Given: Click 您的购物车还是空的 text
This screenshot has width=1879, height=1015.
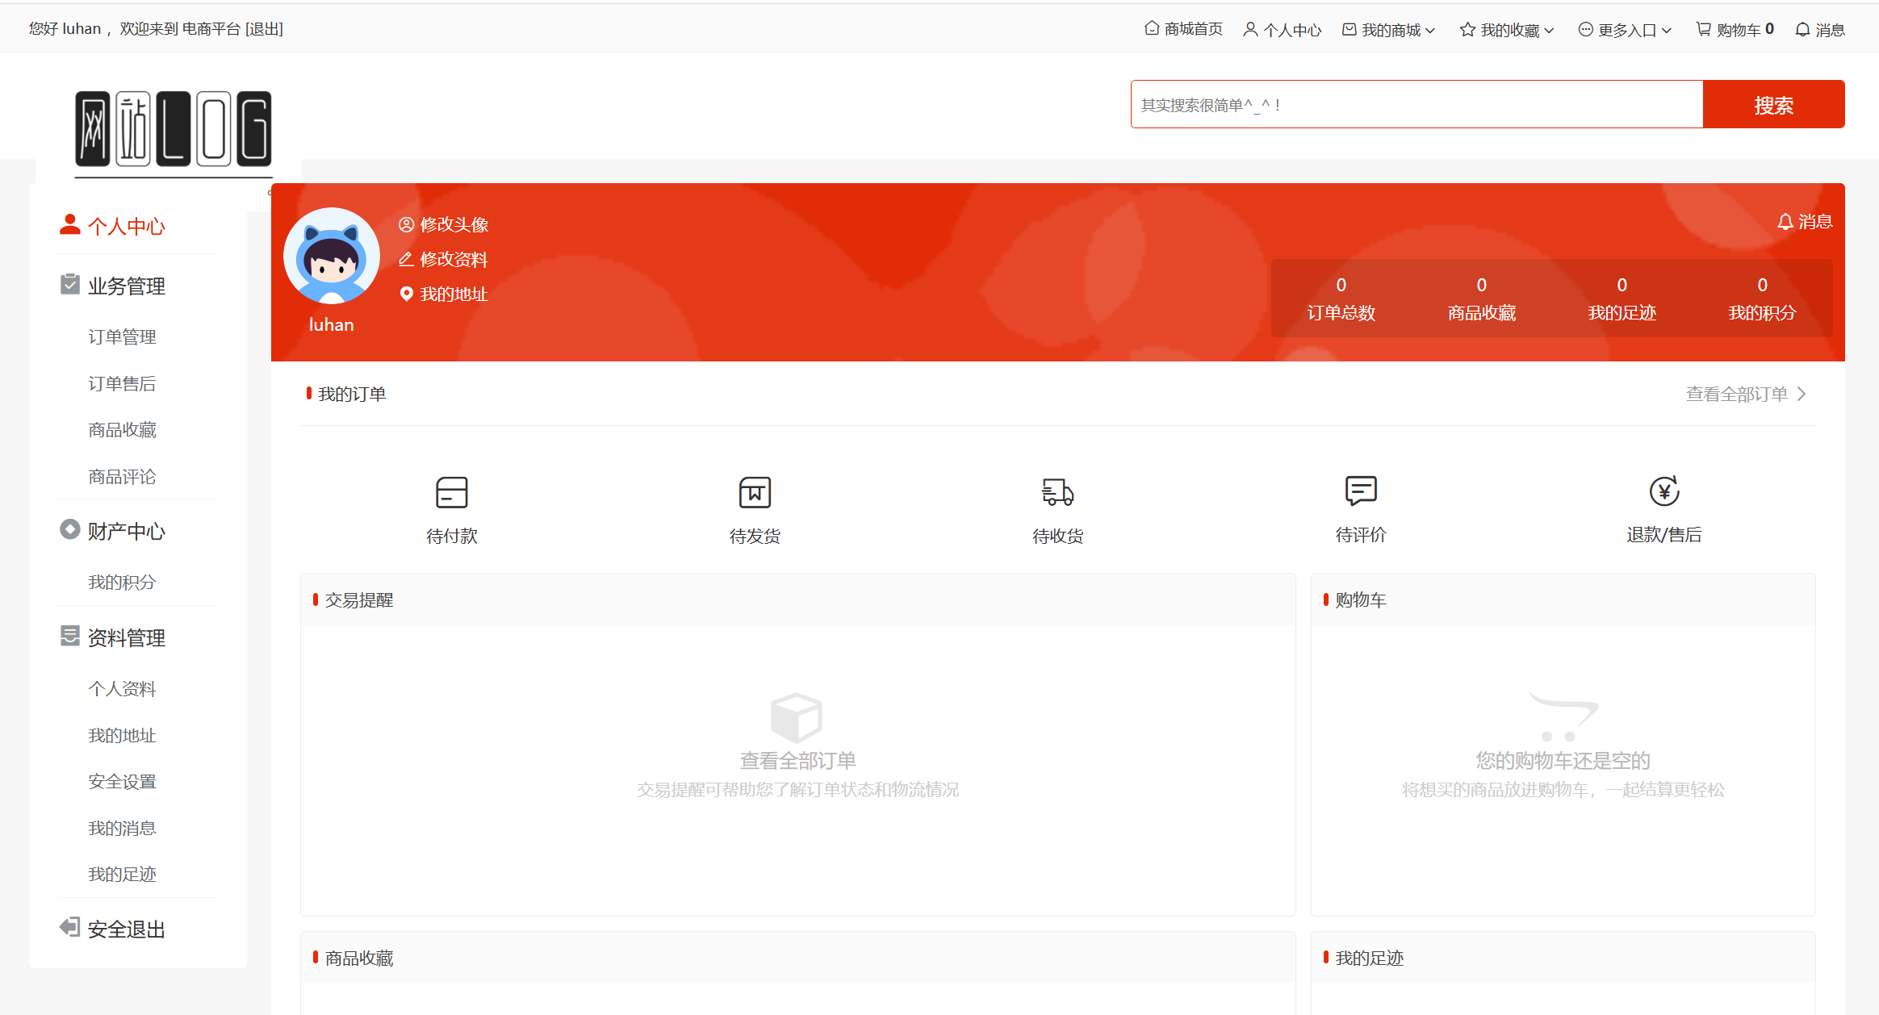Looking at the screenshot, I should pyautogui.click(x=1563, y=761).
